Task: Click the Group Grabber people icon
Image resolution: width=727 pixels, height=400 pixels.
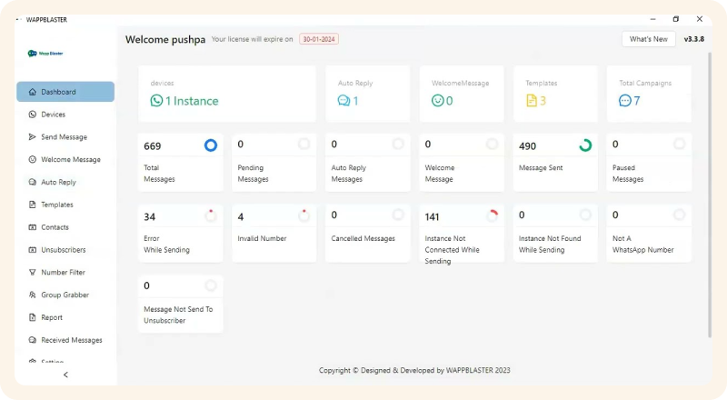Action: (33, 295)
